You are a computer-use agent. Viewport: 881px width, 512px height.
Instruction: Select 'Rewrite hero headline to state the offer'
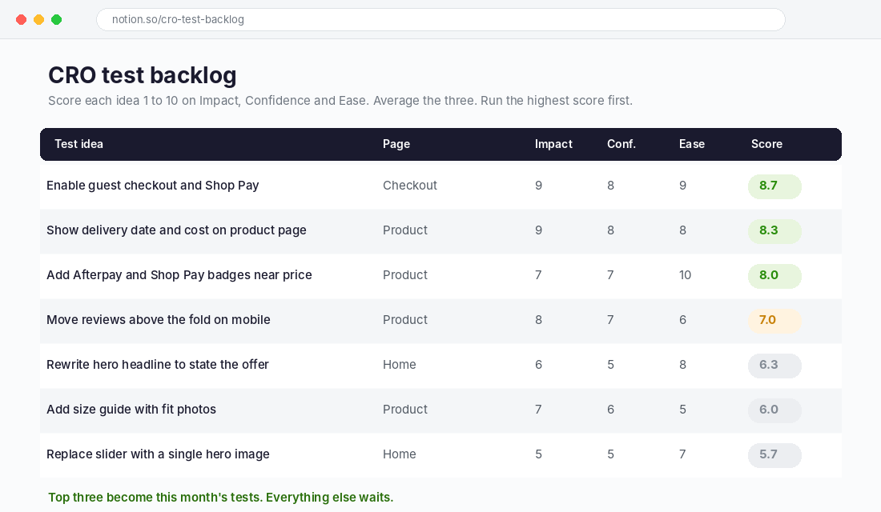click(x=157, y=365)
